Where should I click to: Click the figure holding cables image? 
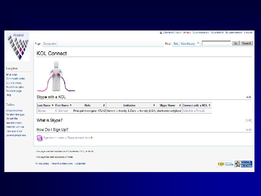[x=56, y=77]
